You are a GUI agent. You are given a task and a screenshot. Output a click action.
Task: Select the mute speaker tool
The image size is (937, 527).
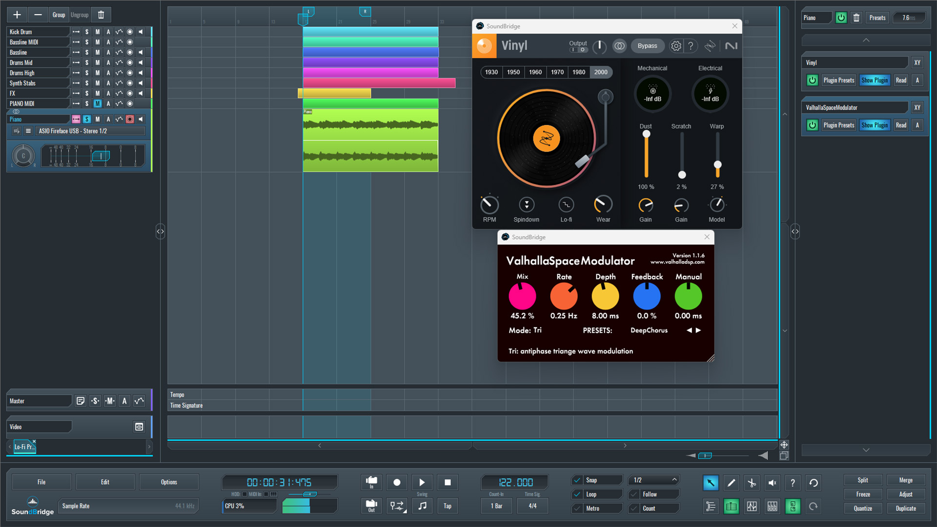[x=772, y=483]
